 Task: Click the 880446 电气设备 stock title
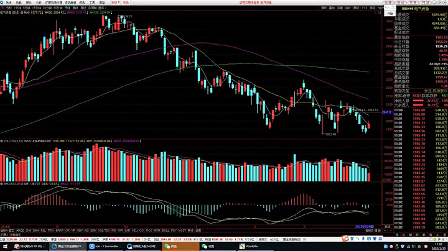pos(416,9)
